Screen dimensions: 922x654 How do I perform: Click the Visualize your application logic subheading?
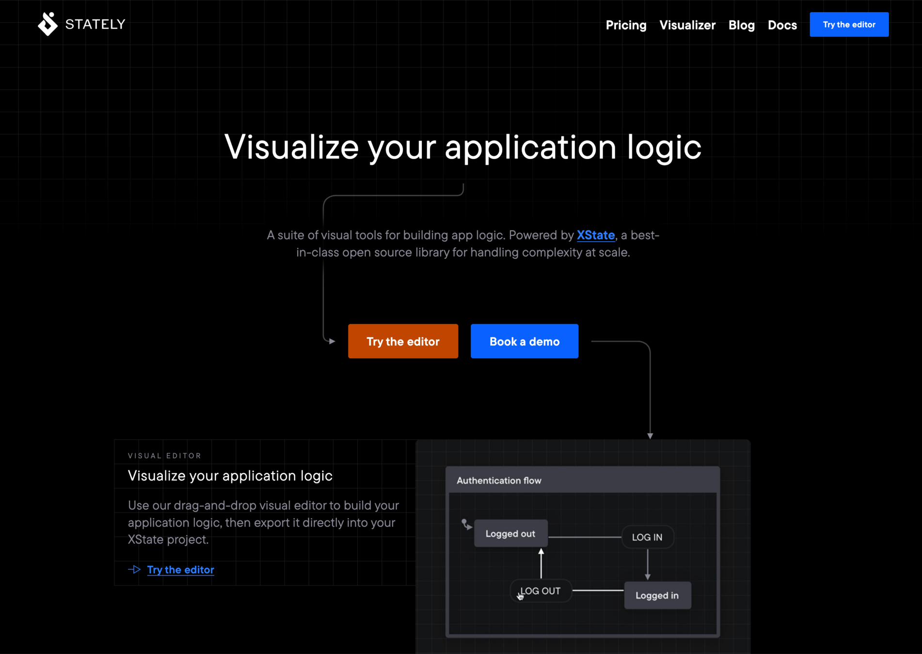click(230, 476)
